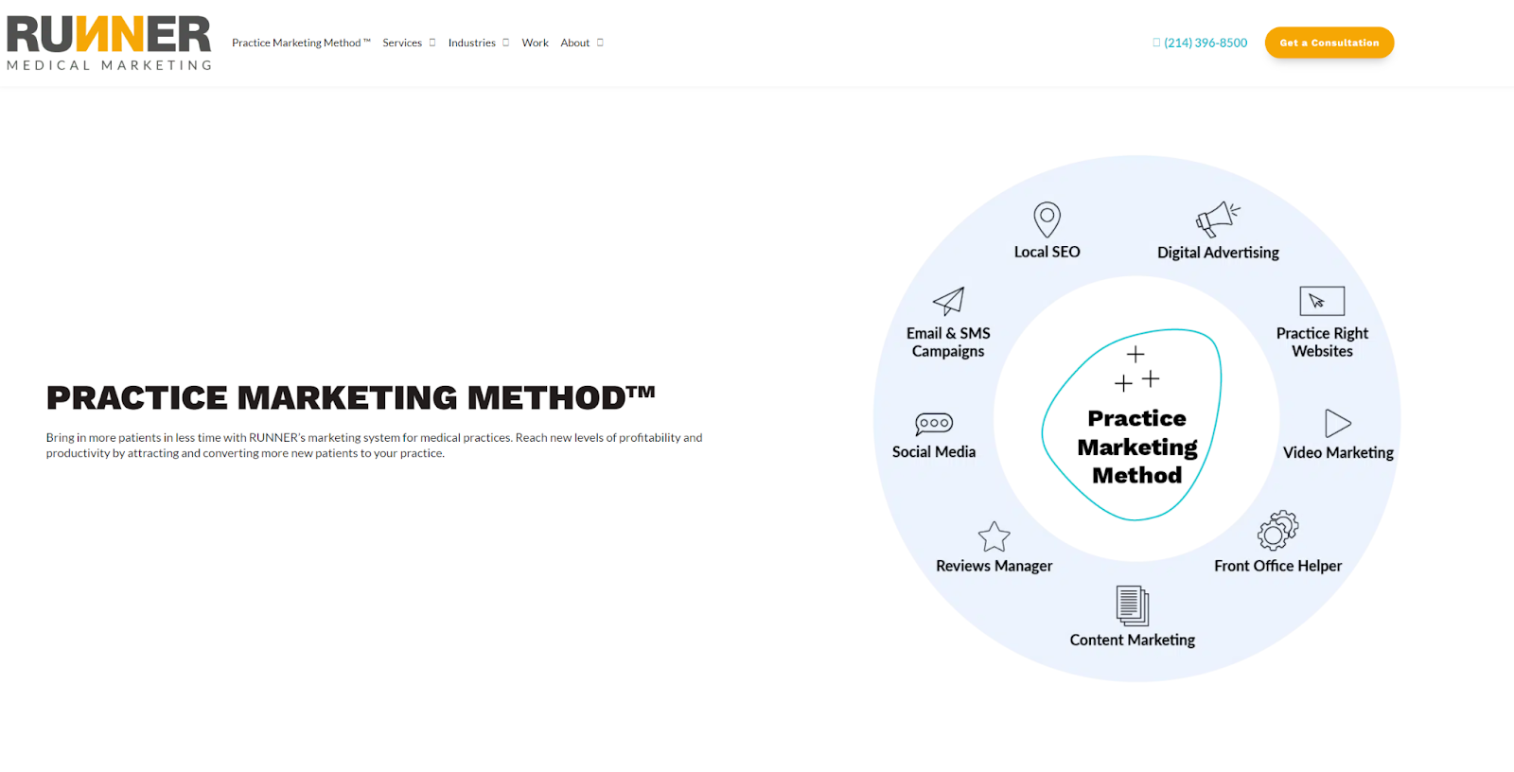Click the Get a Consultation button

coord(1329,43)
